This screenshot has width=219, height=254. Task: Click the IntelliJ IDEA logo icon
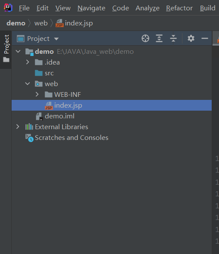click(8, 8)
